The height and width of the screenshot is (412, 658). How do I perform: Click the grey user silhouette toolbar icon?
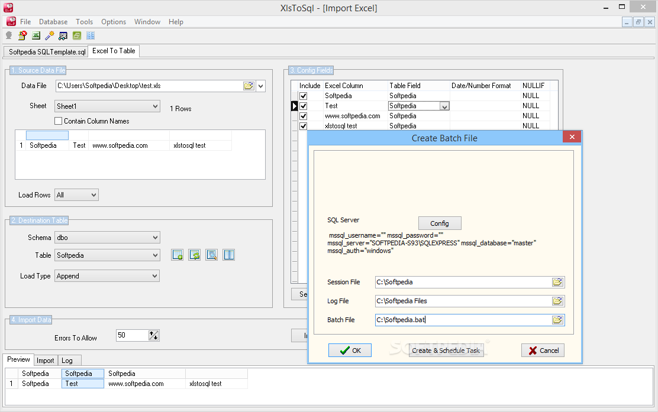point(8,35)
